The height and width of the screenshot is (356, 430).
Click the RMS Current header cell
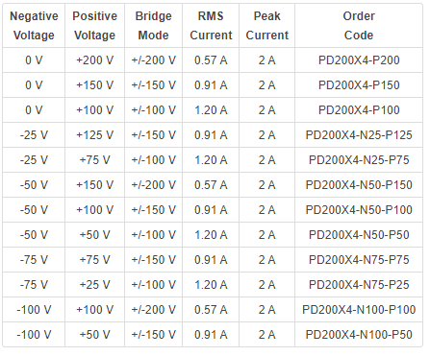(x=211, y=26)
